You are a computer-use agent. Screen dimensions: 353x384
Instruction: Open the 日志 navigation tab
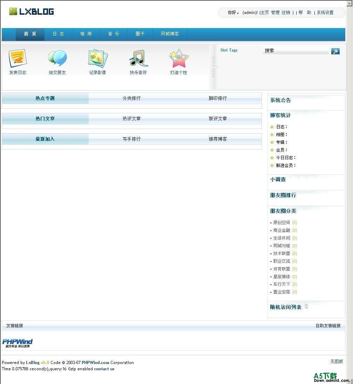[x=58, y=34]
